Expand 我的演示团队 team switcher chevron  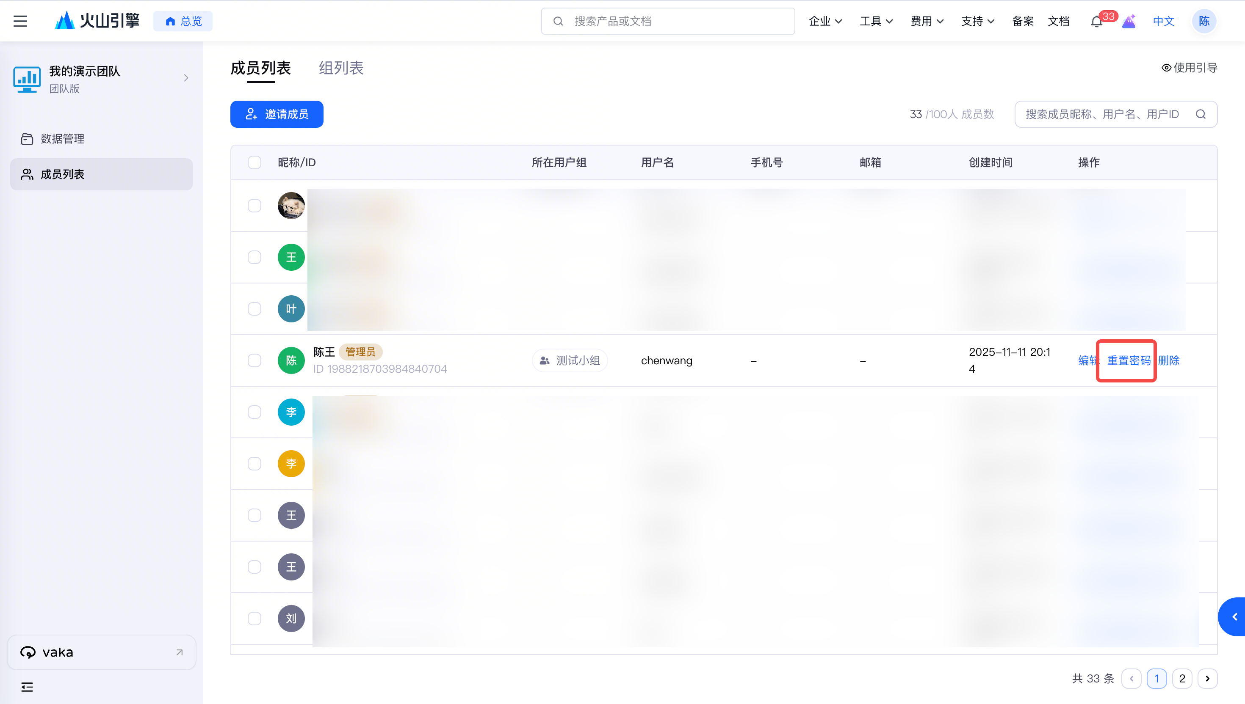click(186, 78)
